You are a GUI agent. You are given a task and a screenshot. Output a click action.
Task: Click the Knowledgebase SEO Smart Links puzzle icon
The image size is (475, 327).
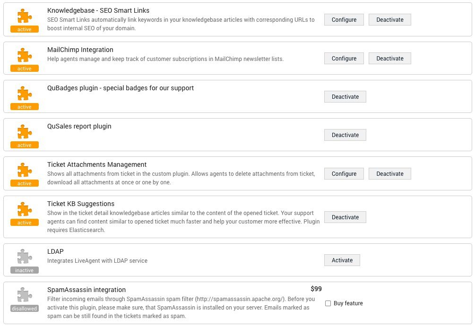tap(25, 16)
